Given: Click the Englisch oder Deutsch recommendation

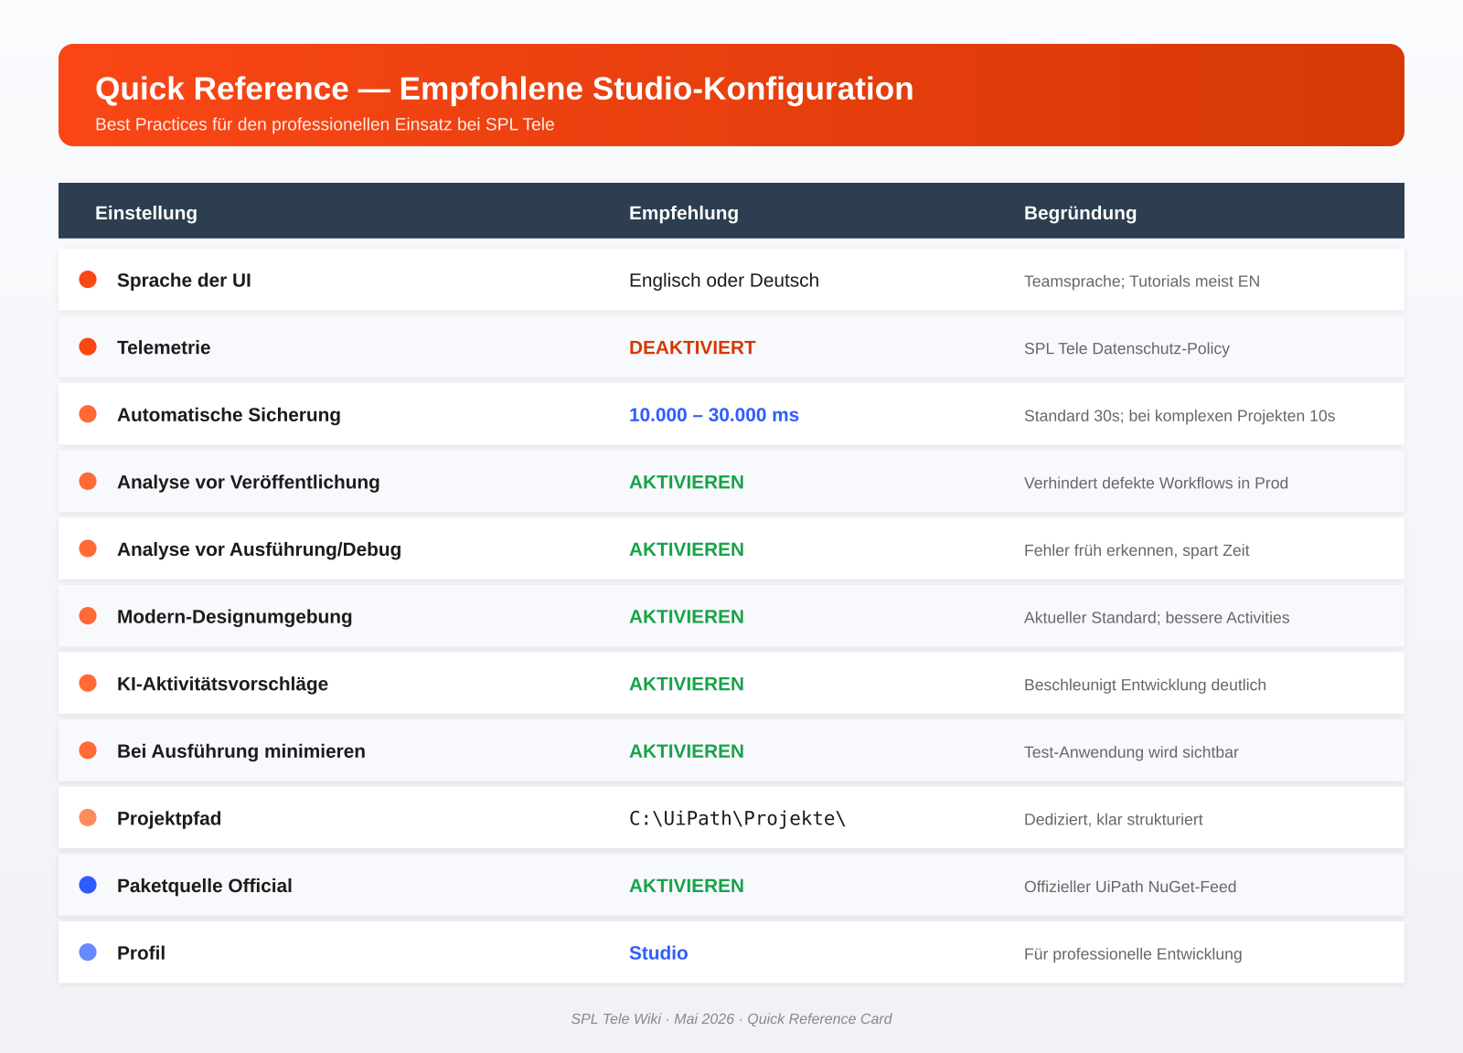Looking at the screenshot, I should tap(724, 281).
